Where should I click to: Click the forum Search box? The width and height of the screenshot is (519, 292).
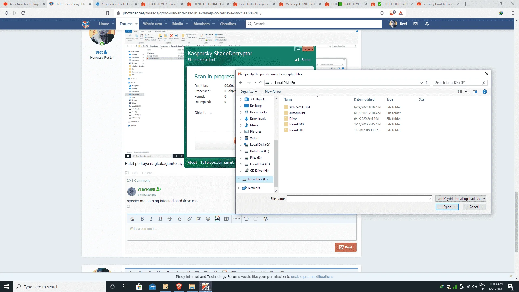coord(314,24)
